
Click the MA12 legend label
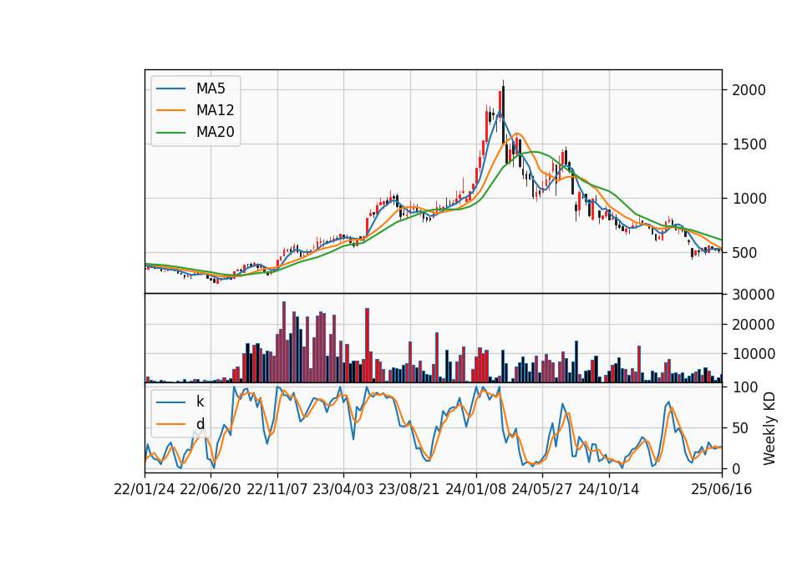pos(215,110)
